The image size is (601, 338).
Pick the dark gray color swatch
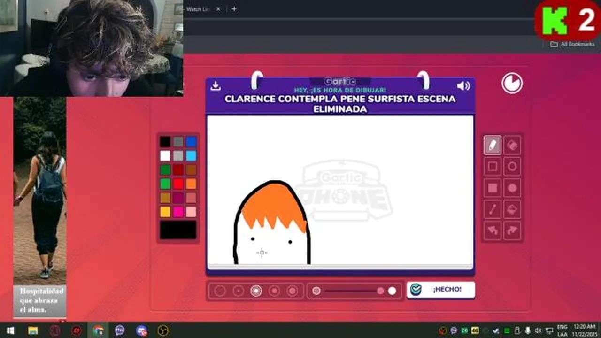[178, 141]
